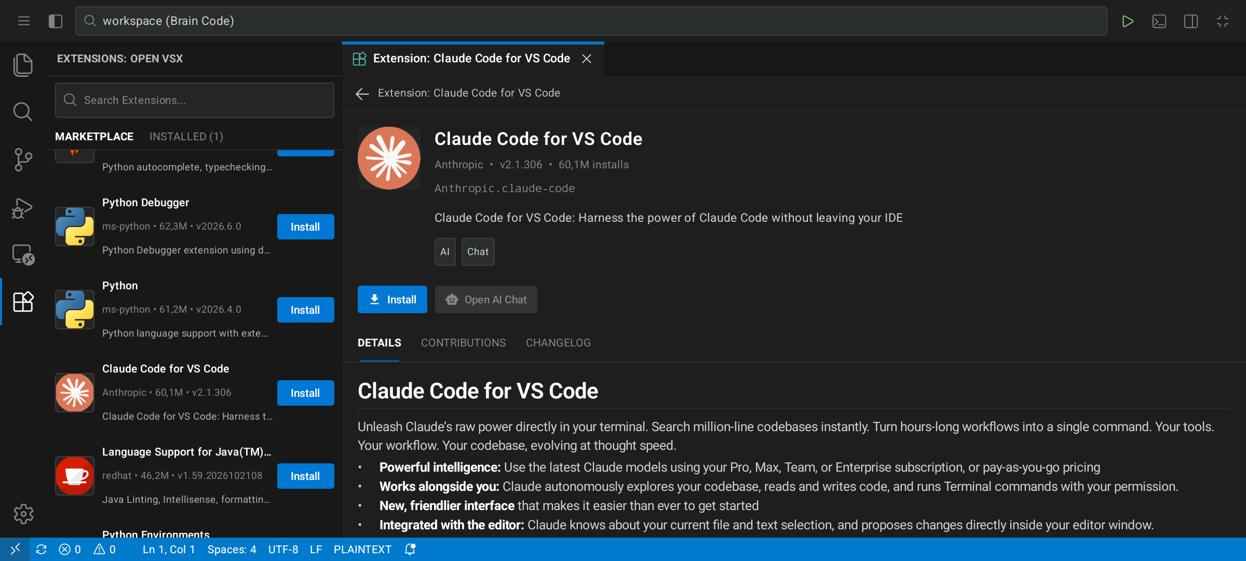Click the Claude Code extension logo
The height and width of the screenshot is (561, 1246).
[389, 158]
